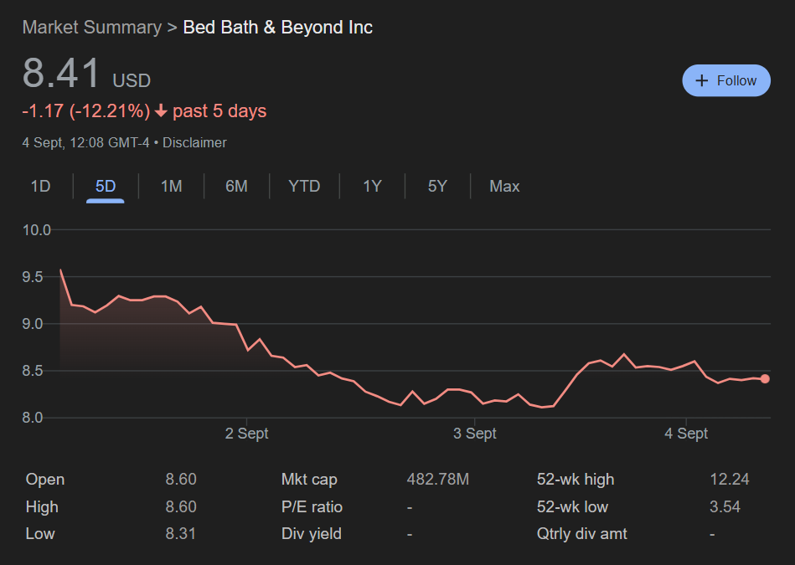Viewport: 795px width, 565px height.
Task: Click the Bed Bath & Beyond Inc title
Action: 278,28
